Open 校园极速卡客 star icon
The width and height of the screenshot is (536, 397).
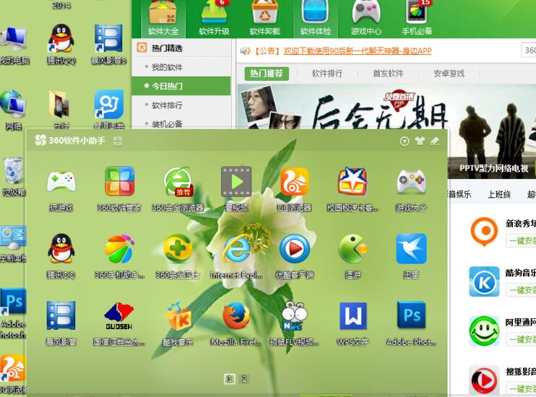coord(353,181)
